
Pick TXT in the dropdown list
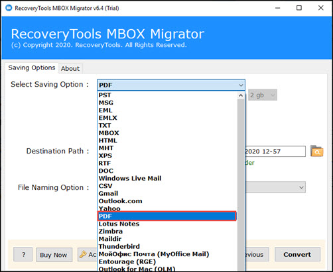[x=167, y=125]
